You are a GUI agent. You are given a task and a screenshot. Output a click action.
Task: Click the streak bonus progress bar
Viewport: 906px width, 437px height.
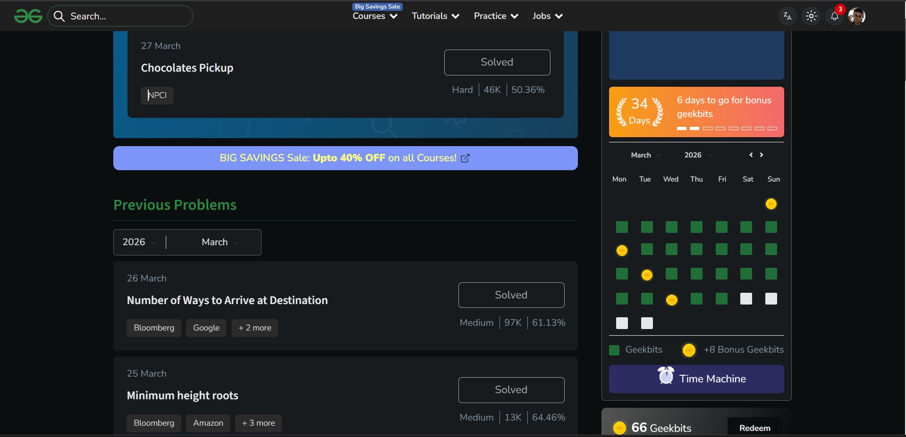[727, 128]
